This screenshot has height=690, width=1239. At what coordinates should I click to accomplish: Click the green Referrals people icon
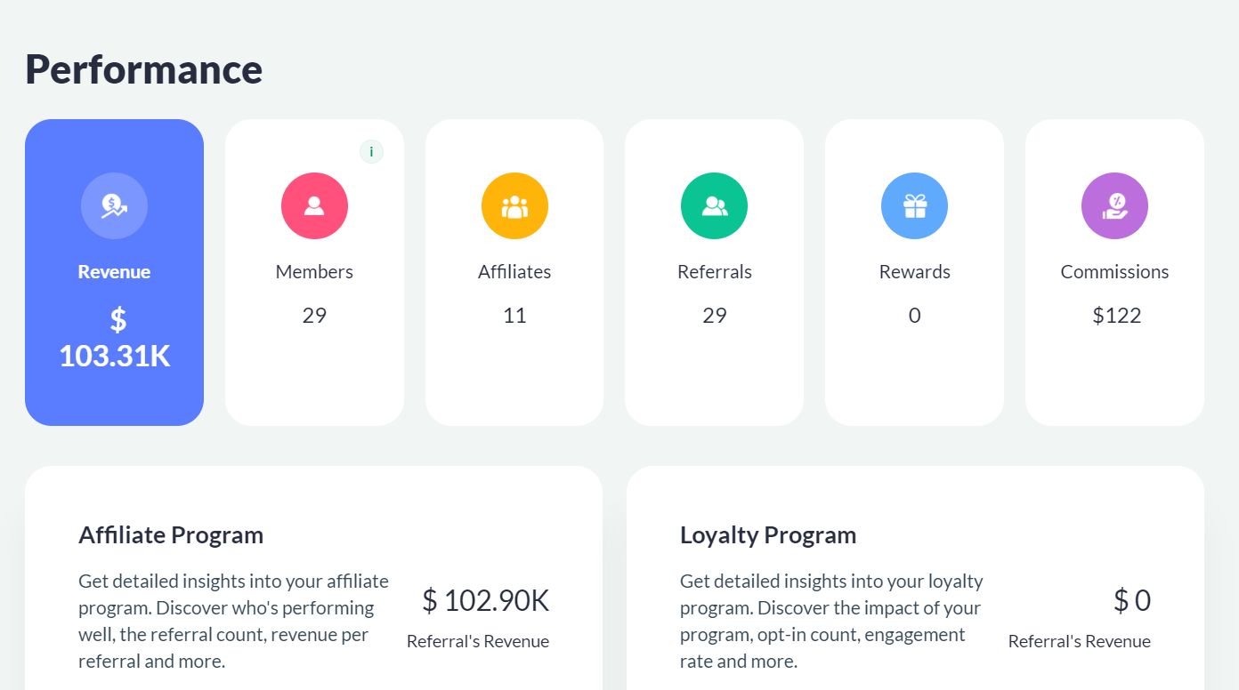coord(714,206)
